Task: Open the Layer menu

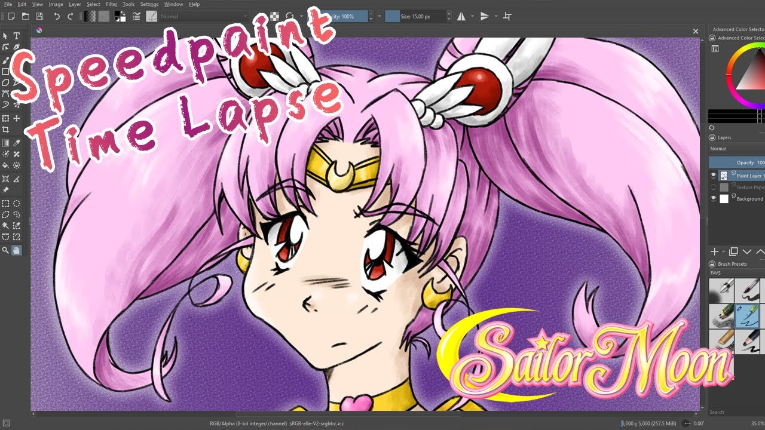Action: pos(75,4)
